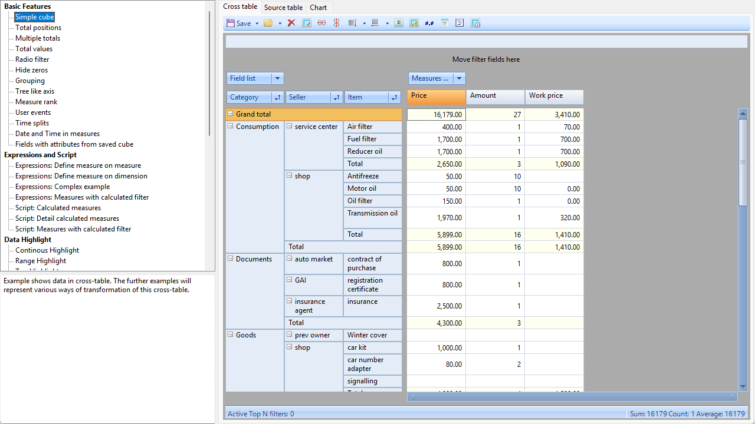Image resolution: width=755 pixels, height=424 pixels.
Task: Click the #.# number format icon
Action: pos(429,23)
